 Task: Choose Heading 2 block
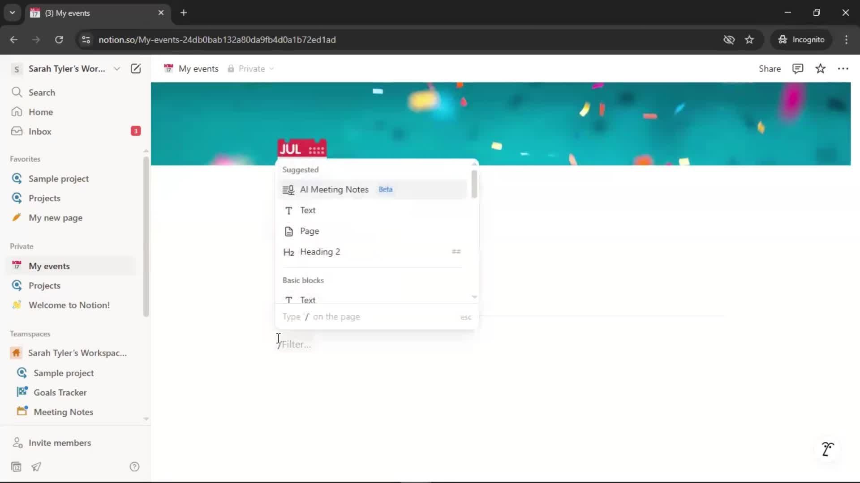pyautogui.click(x=373, y=252)
